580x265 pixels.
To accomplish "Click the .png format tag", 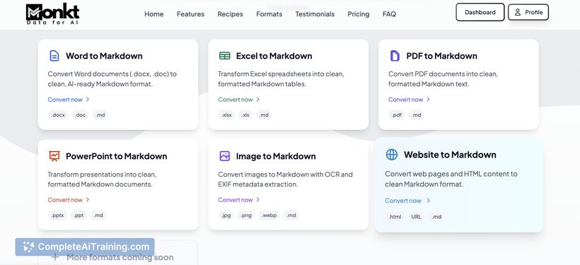I will point(246,215).
